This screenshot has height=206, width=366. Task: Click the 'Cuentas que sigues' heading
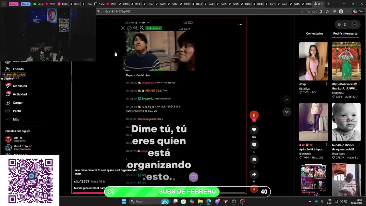point(18,131)
